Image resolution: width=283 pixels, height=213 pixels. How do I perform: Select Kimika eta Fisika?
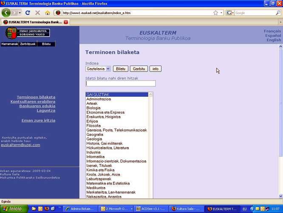[117, 170]
